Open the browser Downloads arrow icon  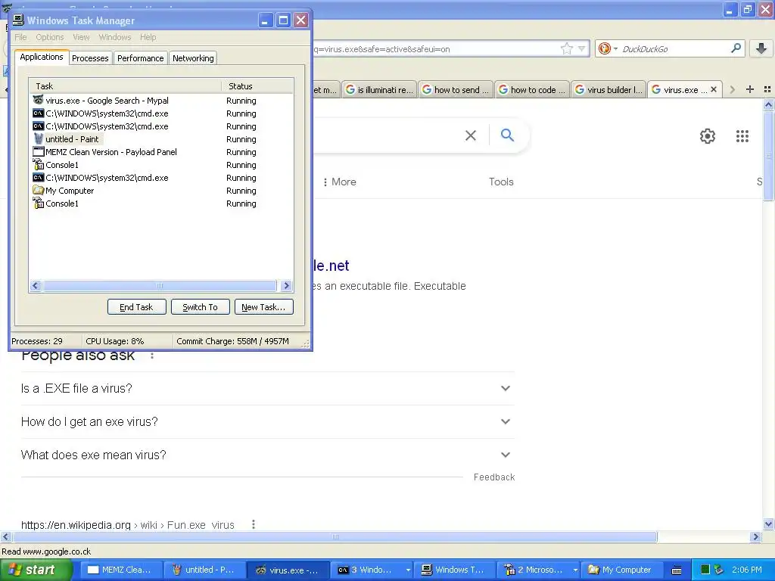click(761, 48)
